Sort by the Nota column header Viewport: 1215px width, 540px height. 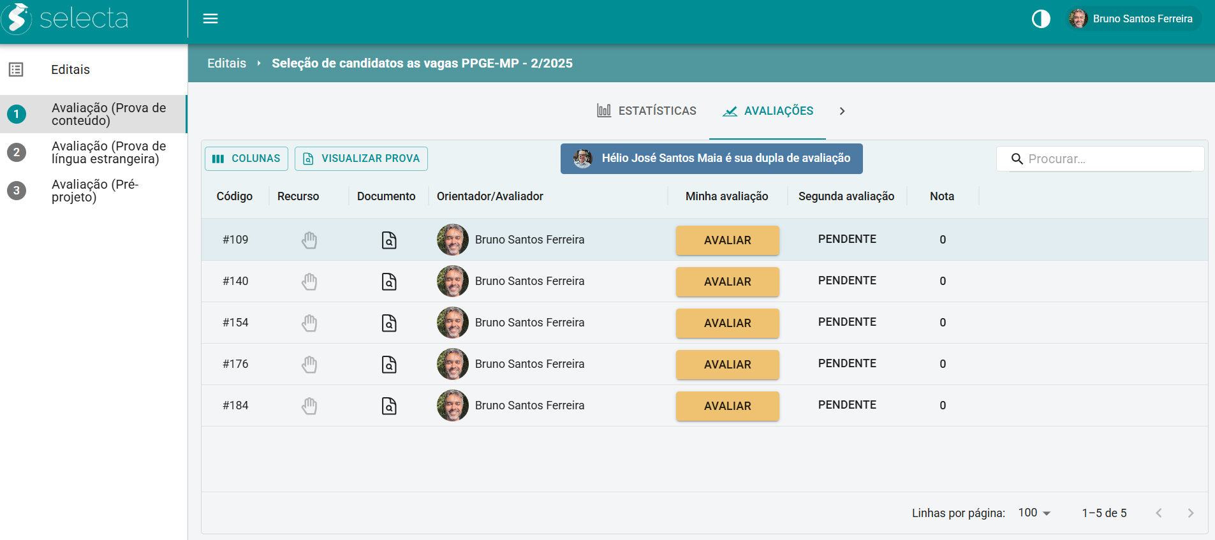tap(942, 196)
